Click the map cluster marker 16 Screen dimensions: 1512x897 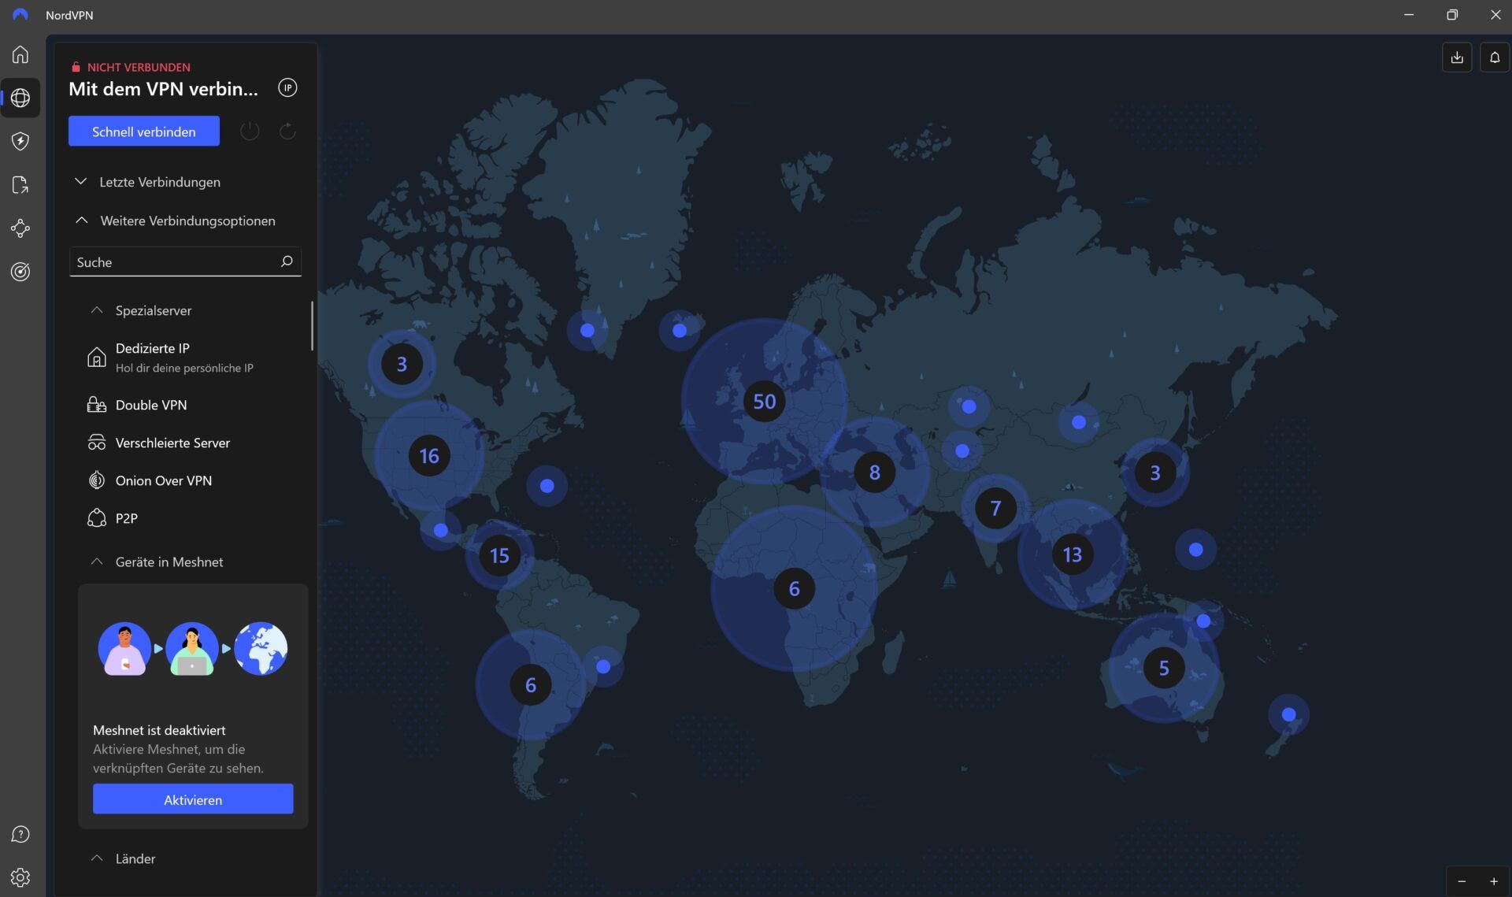click(429, 455)
